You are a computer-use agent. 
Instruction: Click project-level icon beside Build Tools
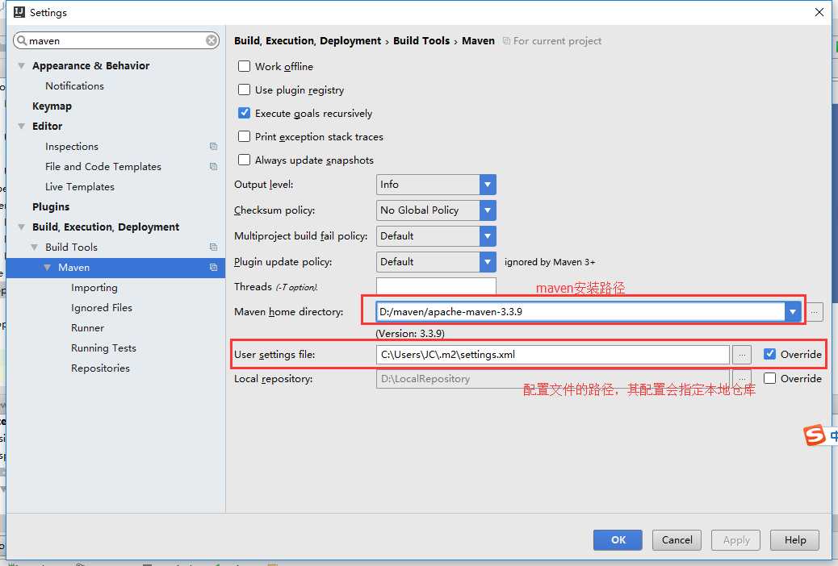point(213,248)
